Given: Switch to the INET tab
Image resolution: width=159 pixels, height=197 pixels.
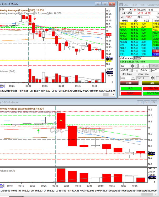Looking at the screenshot, I should coord(137,58).
